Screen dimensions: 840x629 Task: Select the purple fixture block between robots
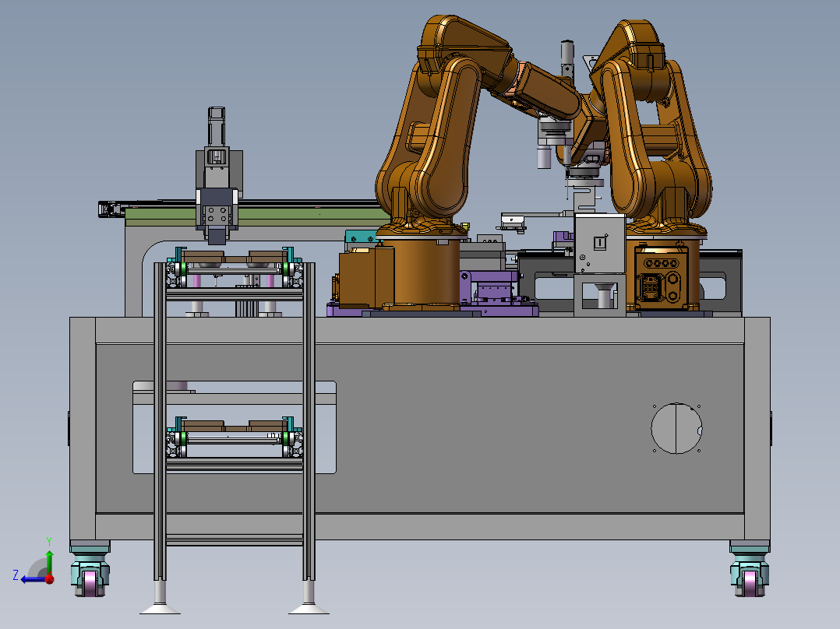click(x=499, y=293)
